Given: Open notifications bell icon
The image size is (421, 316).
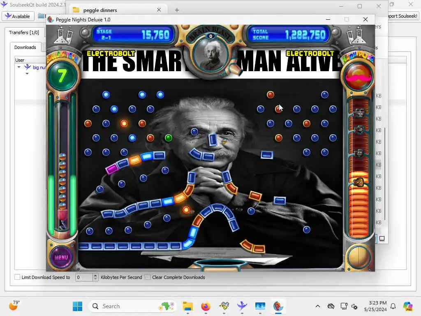Looking at the screenshot, I should pos(393,306).
